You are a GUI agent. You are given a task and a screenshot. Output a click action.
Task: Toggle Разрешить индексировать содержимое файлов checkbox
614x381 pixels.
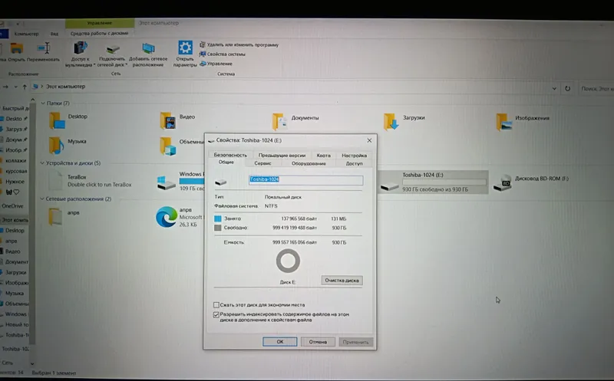coord(216,314)
